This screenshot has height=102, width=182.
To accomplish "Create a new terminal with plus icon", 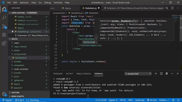I will [x=156, y=74].
